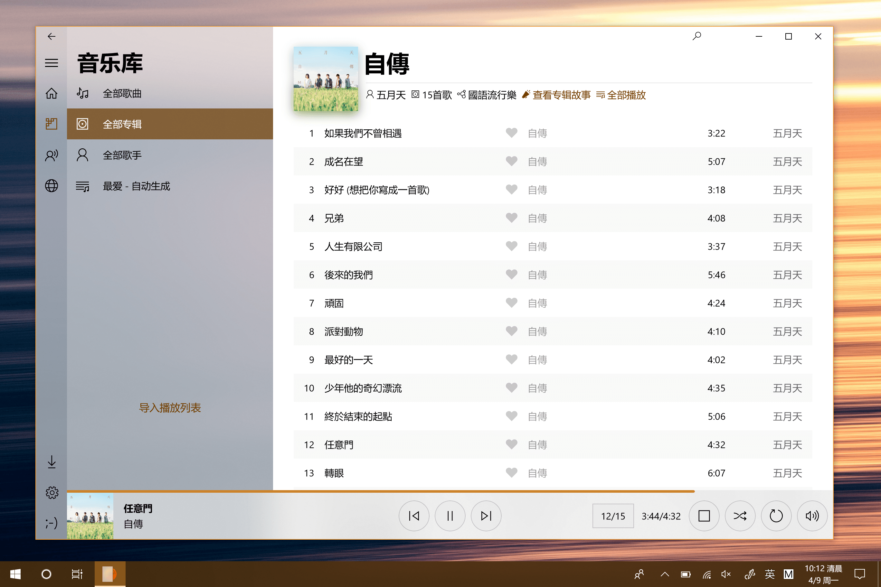This screenshot has height=587, width=881.
Task: Select song title 兄弟
Action: pyautogui.click(x=334, y=218)
